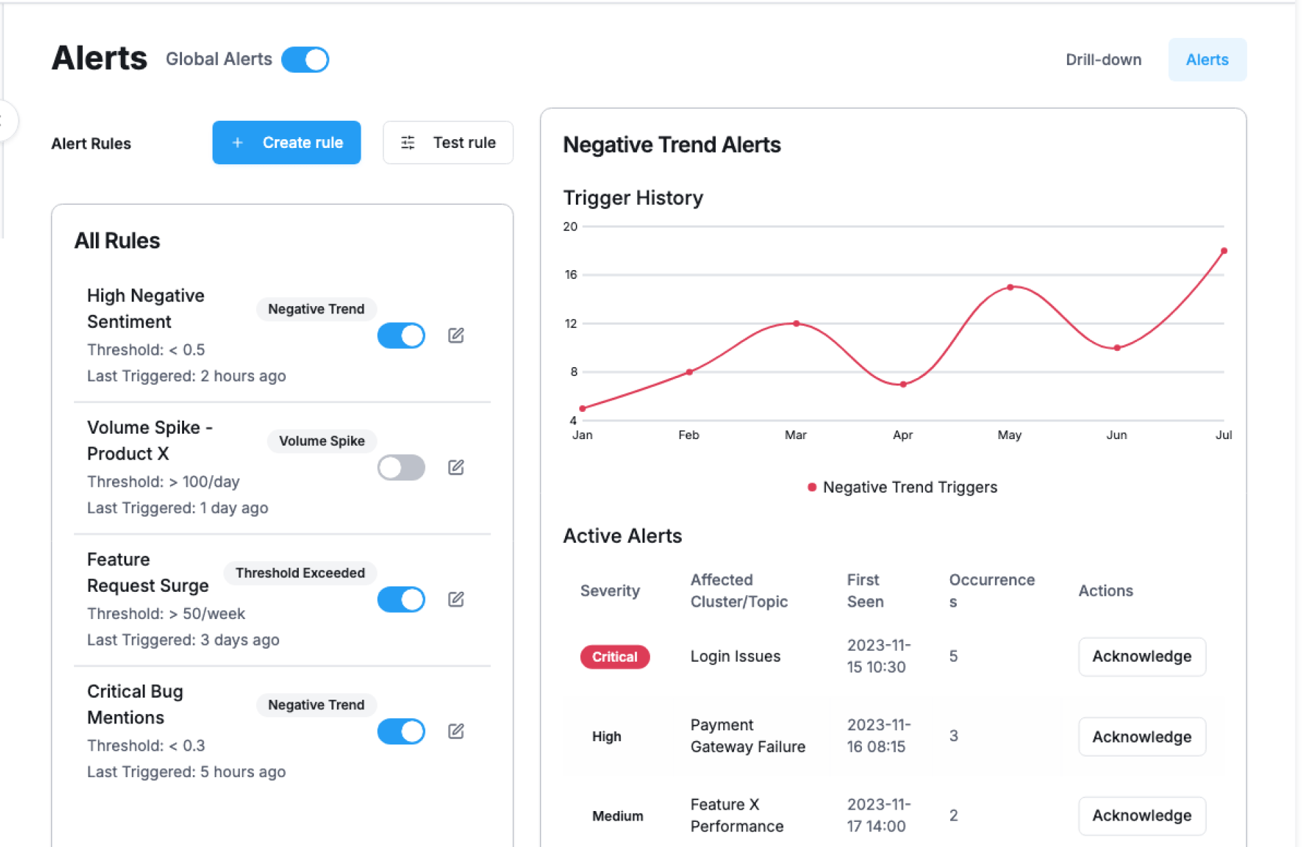
Task: Switch to the Drill-down tab
Action: (x=1103, y=60)
